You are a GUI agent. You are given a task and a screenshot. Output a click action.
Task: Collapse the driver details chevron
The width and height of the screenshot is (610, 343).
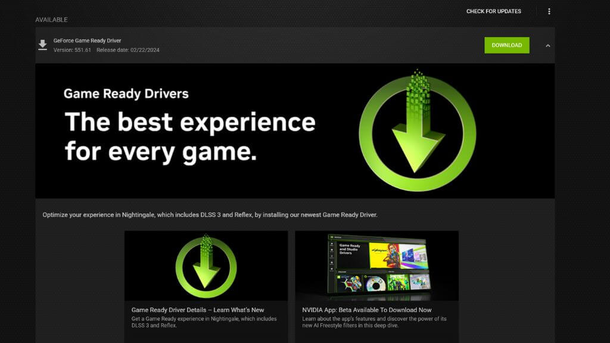pos(547,45)
